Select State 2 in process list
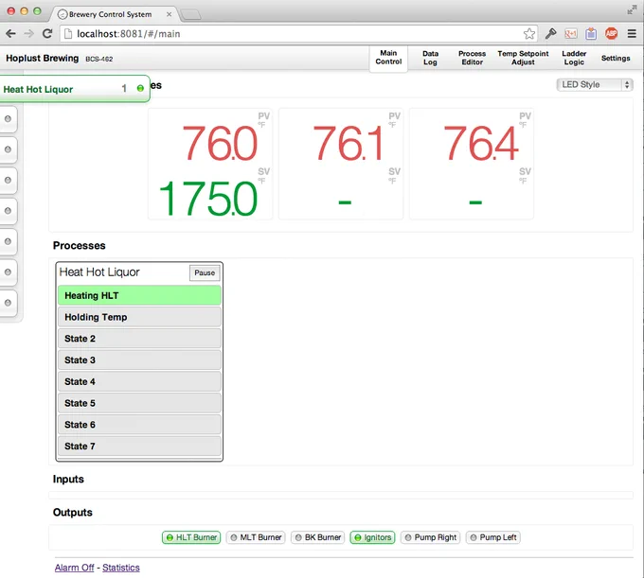644x578 pixels. (x=139, y=339)
